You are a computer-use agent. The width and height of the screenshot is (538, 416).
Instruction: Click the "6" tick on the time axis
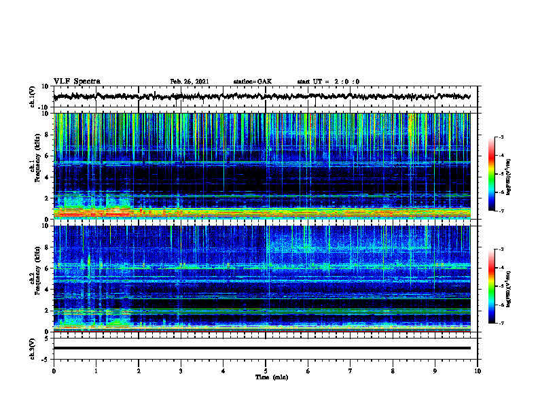point(308,371)
